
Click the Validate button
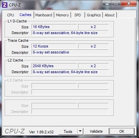[96, 131]
